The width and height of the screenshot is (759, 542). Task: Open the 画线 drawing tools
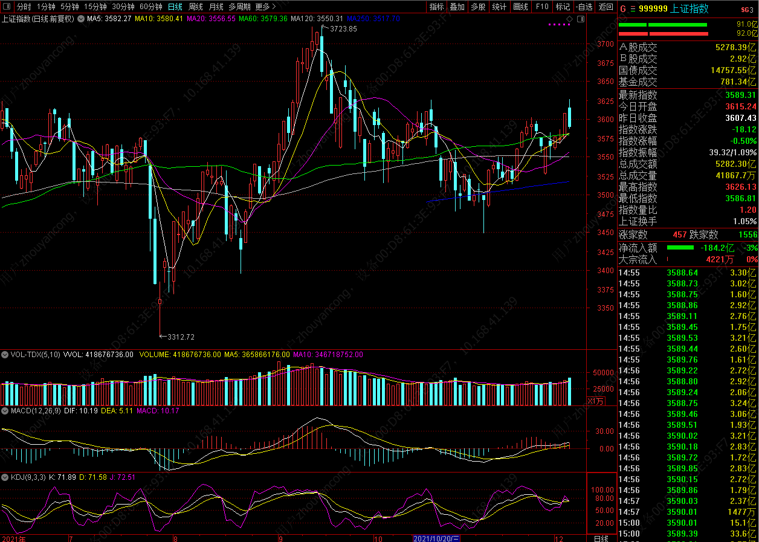pyautogui.click(x=520, y=7)
